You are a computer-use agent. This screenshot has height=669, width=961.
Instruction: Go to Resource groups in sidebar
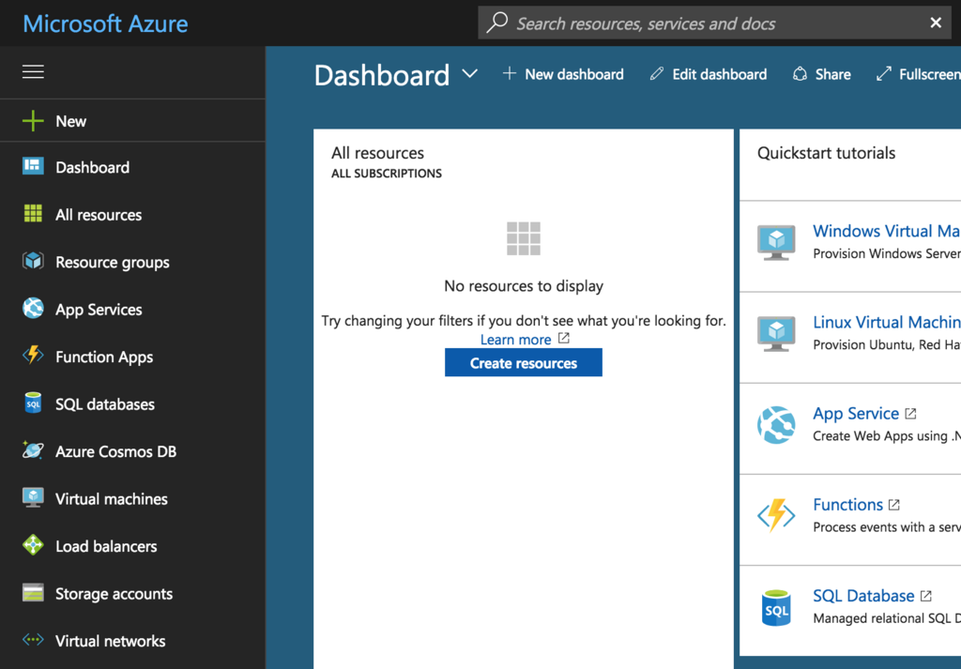click(132, 261)
